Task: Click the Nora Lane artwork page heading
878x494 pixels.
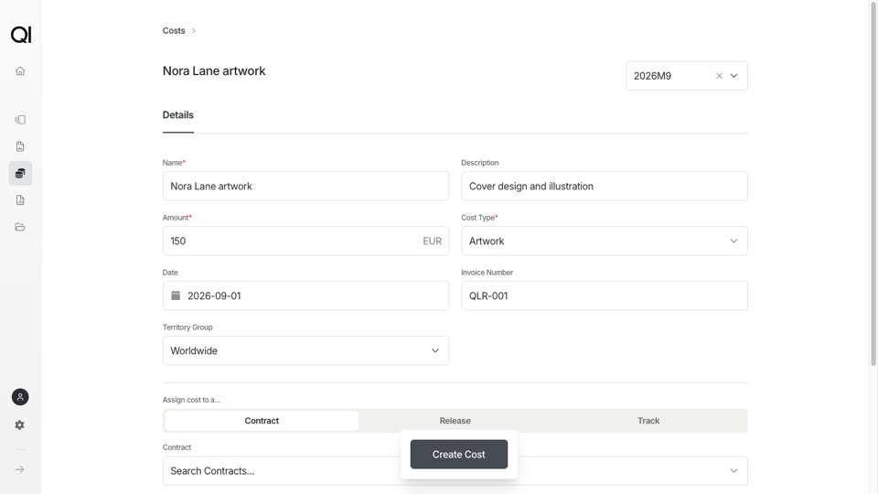Action: pos(214,71)
